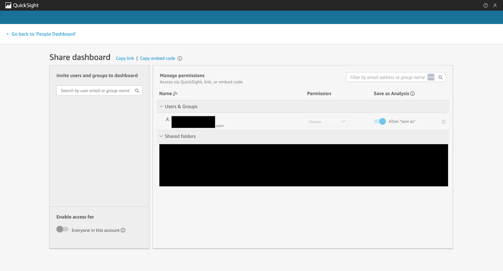Image resolution: width=503 pixels, height=271 pixels.
Task: Click the Share dashboard title
Action: click(x=80, y=57)
